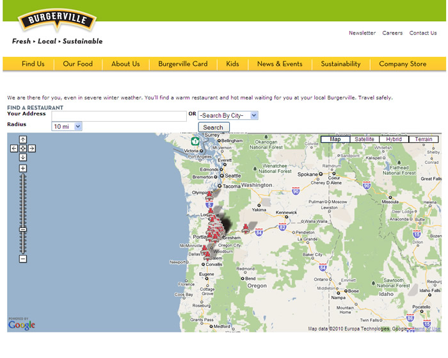Click the map zoom slider handle
The image size is (448, 358).
coord(23,229)
